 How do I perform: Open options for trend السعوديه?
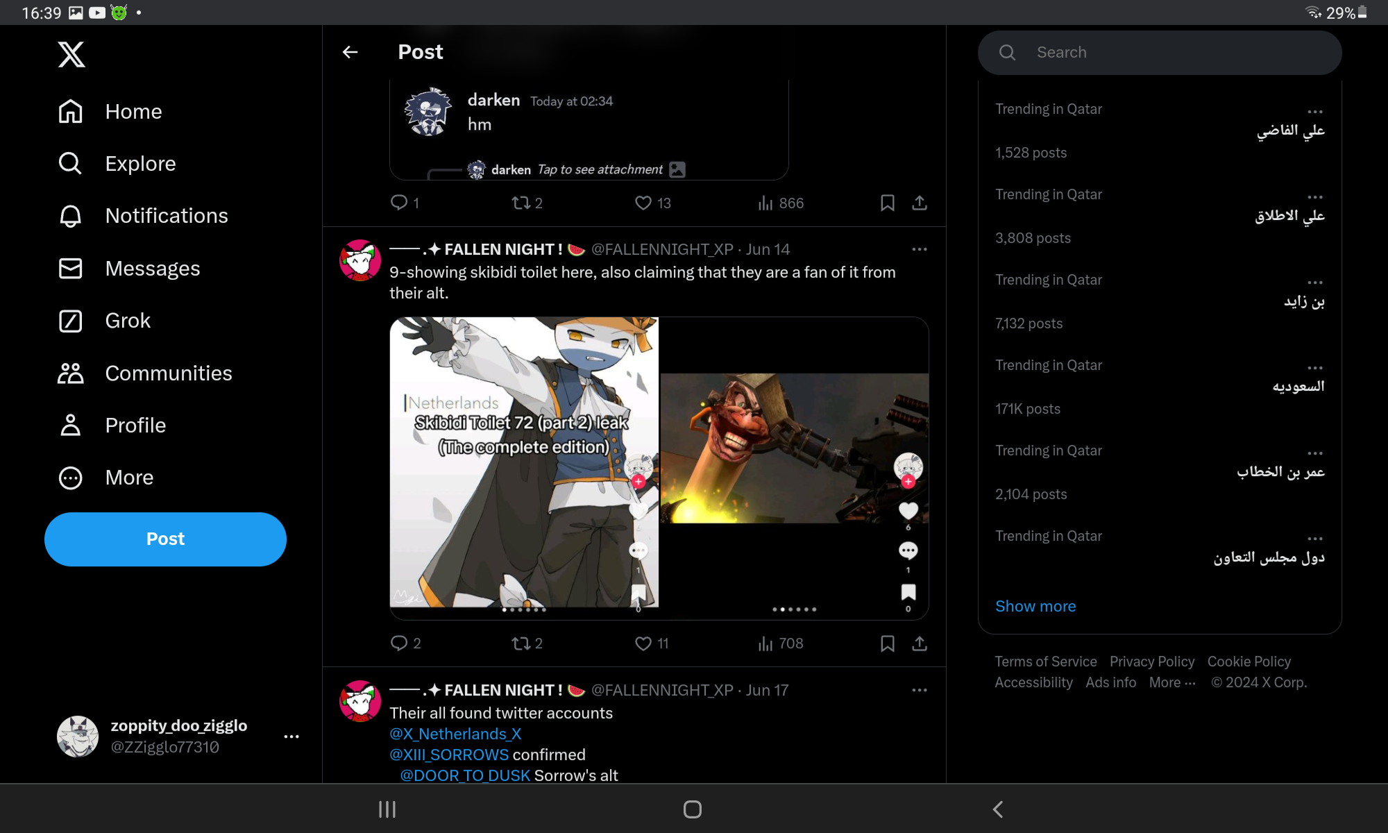(x=1315, y=367)
